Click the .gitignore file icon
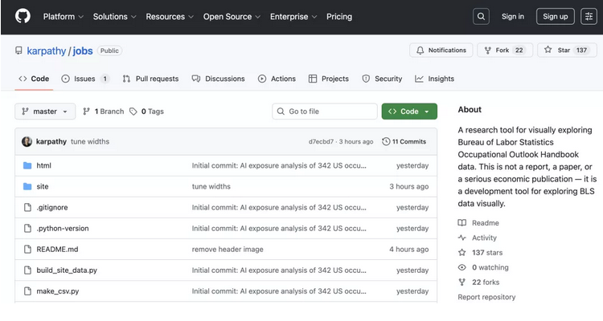The height and width of the screenshot is (321, 603). click(27, 207)
